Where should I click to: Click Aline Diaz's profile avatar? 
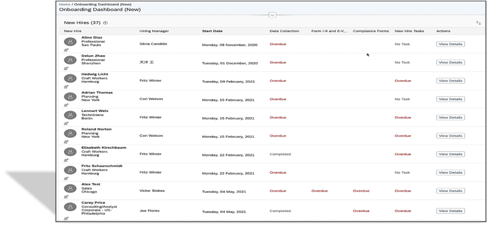pos(70,42)
